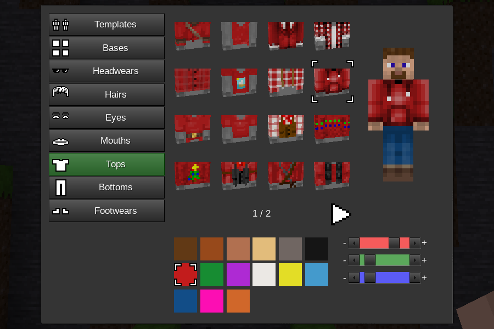Select the Footwears boots icon
The image size is (494, 329).
click(60, 211)
